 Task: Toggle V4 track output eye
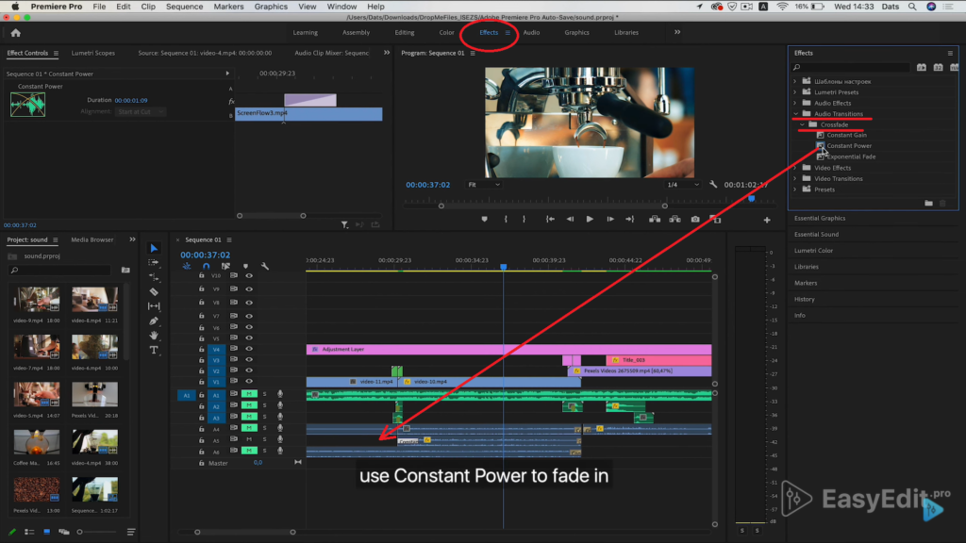(x=249, y=349)
